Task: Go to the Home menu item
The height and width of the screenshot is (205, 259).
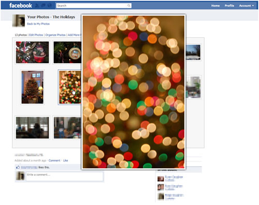Action: click(215, 6)
